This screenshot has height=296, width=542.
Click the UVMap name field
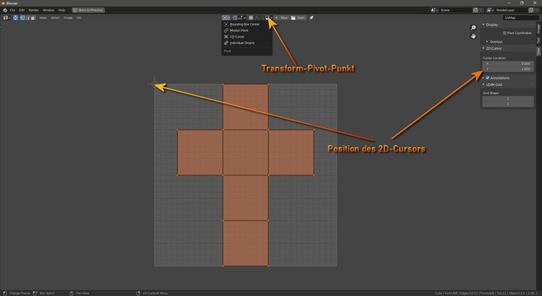tap(519, 17)
